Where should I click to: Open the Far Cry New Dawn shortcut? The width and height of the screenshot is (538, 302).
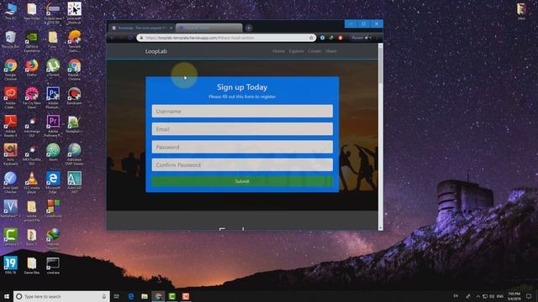[x=32, y=97]
